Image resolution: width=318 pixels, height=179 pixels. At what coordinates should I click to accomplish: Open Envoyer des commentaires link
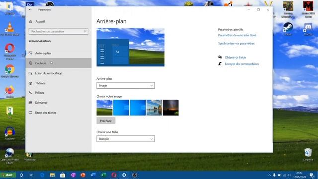242,64
